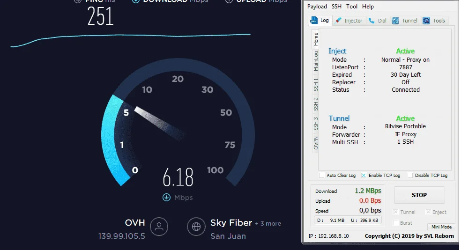Click the Inject section heading

(x=337, y=51)
